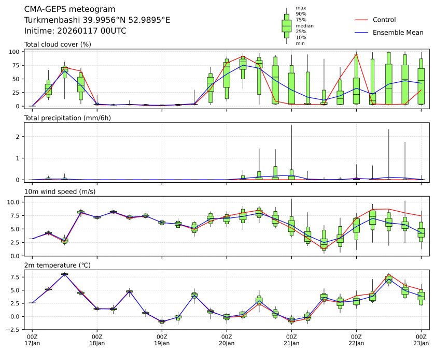
Task: Click the 100 tick on cloud cover axis
Action: pyautogui.click(x=14, y=52)
